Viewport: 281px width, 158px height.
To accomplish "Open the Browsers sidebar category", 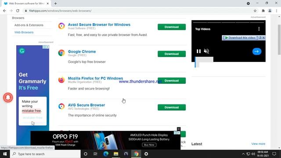I will coord(18,18).
